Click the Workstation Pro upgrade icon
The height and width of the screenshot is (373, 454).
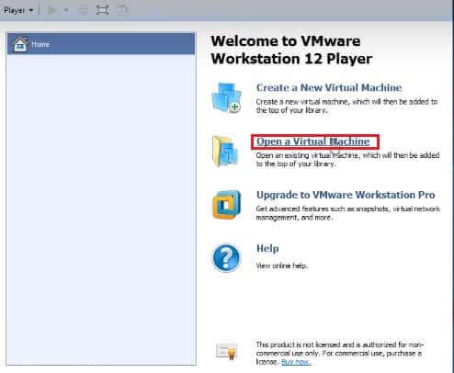(x=227, y=205)
